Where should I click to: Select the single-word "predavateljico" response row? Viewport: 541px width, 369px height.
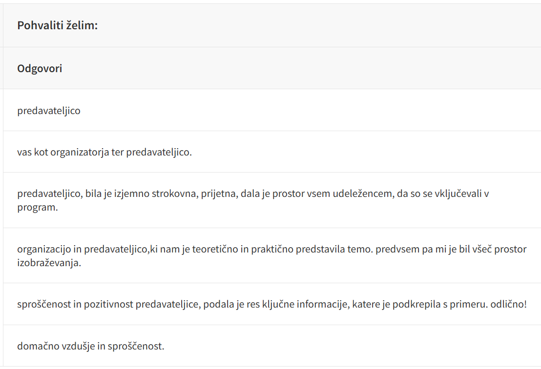point(49,111)
